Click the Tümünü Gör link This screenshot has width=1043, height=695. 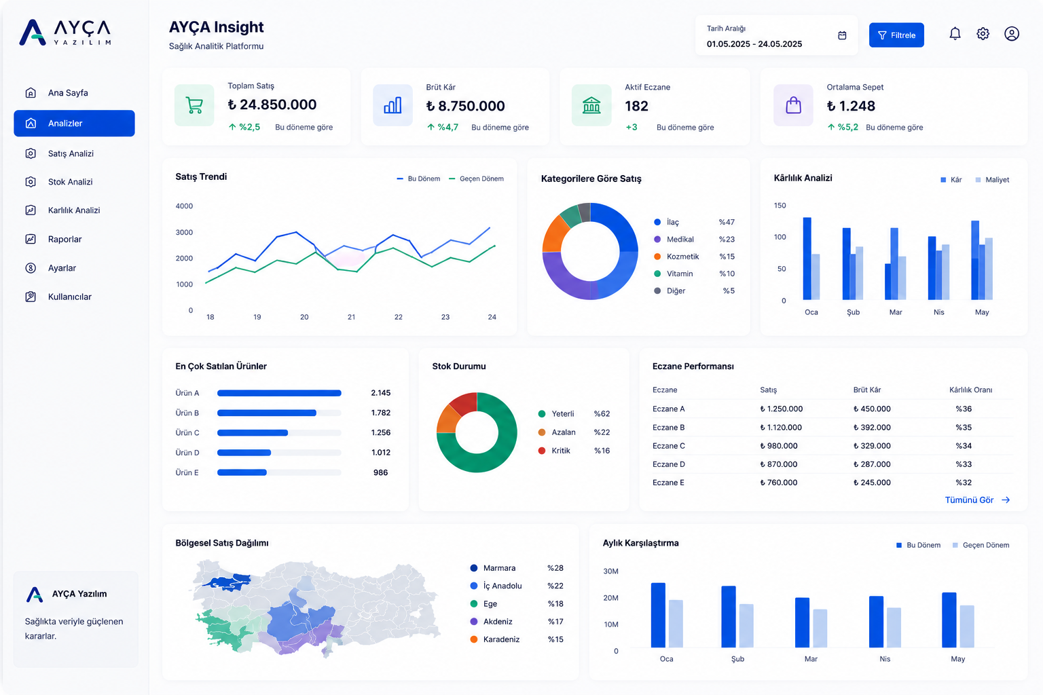click(x=969, y=500)
